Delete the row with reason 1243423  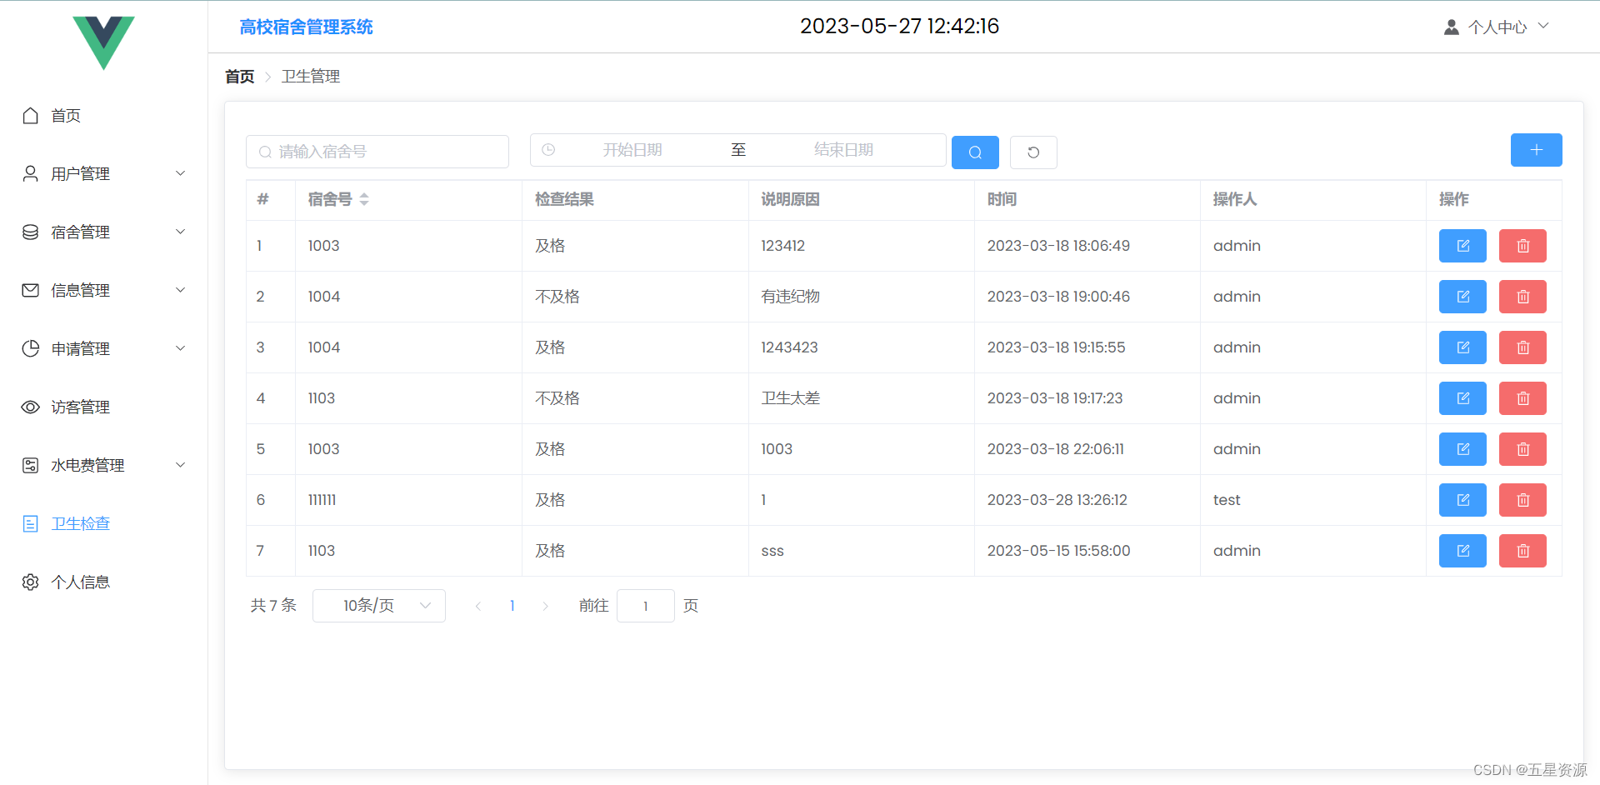[1522, 347]
